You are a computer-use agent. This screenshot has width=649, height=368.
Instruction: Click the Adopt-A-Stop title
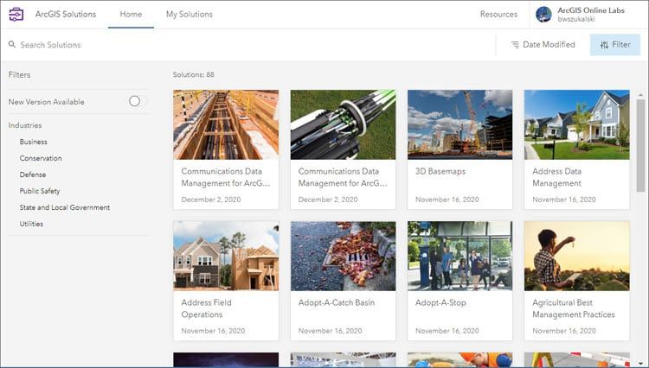coord(440,302)
